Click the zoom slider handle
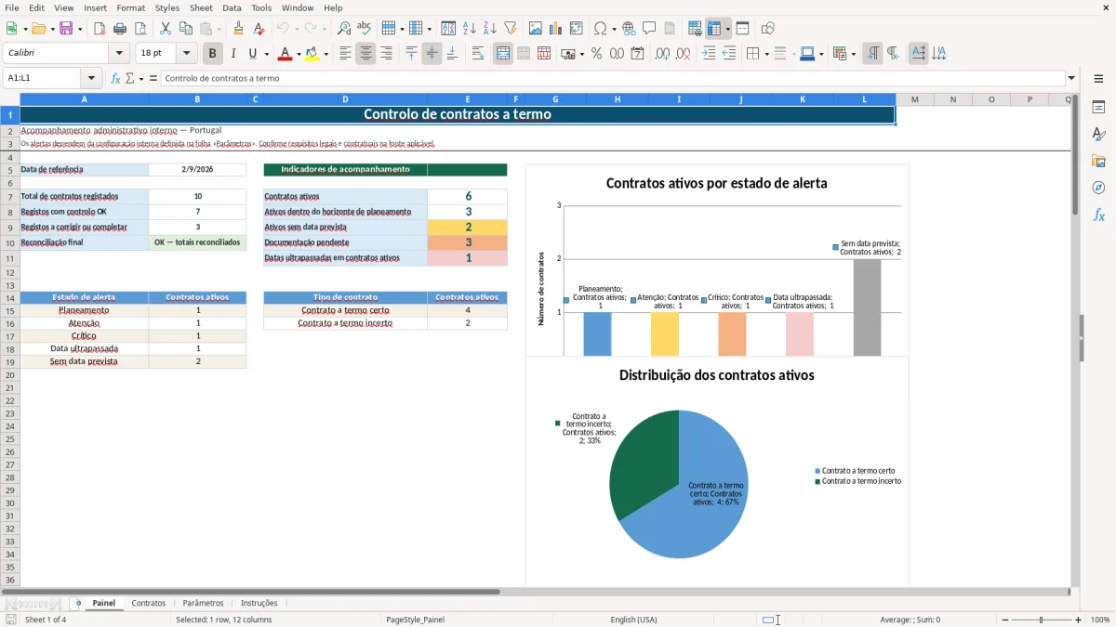Screen dimensions: 1116x627 point(1042,620)
